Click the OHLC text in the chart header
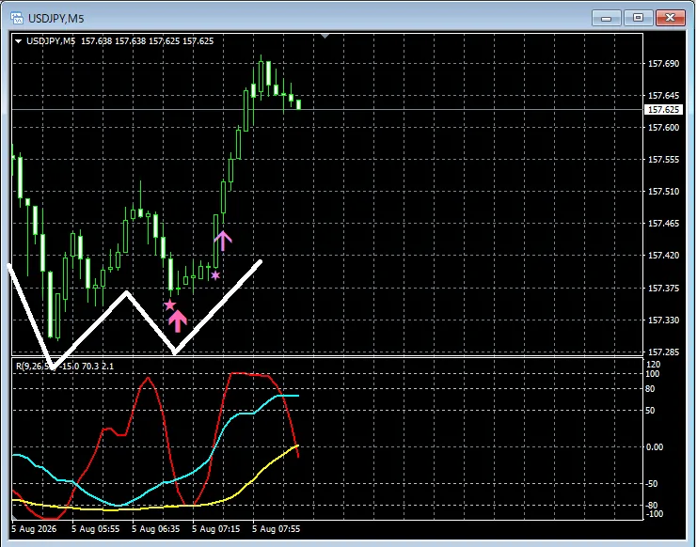The width and height of the screenshot is (697, 547). 147,41
